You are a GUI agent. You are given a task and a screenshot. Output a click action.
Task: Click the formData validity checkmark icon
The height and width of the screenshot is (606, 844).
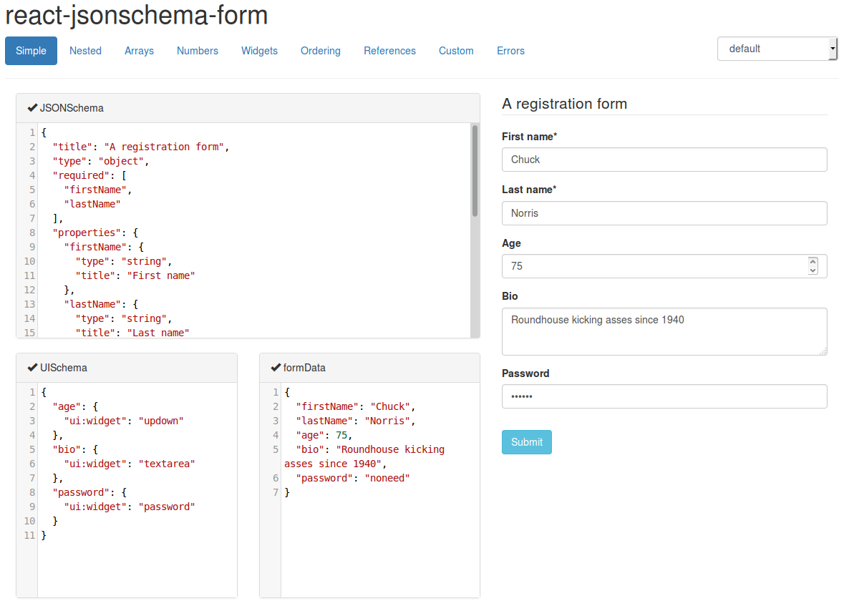click(276, 368)
